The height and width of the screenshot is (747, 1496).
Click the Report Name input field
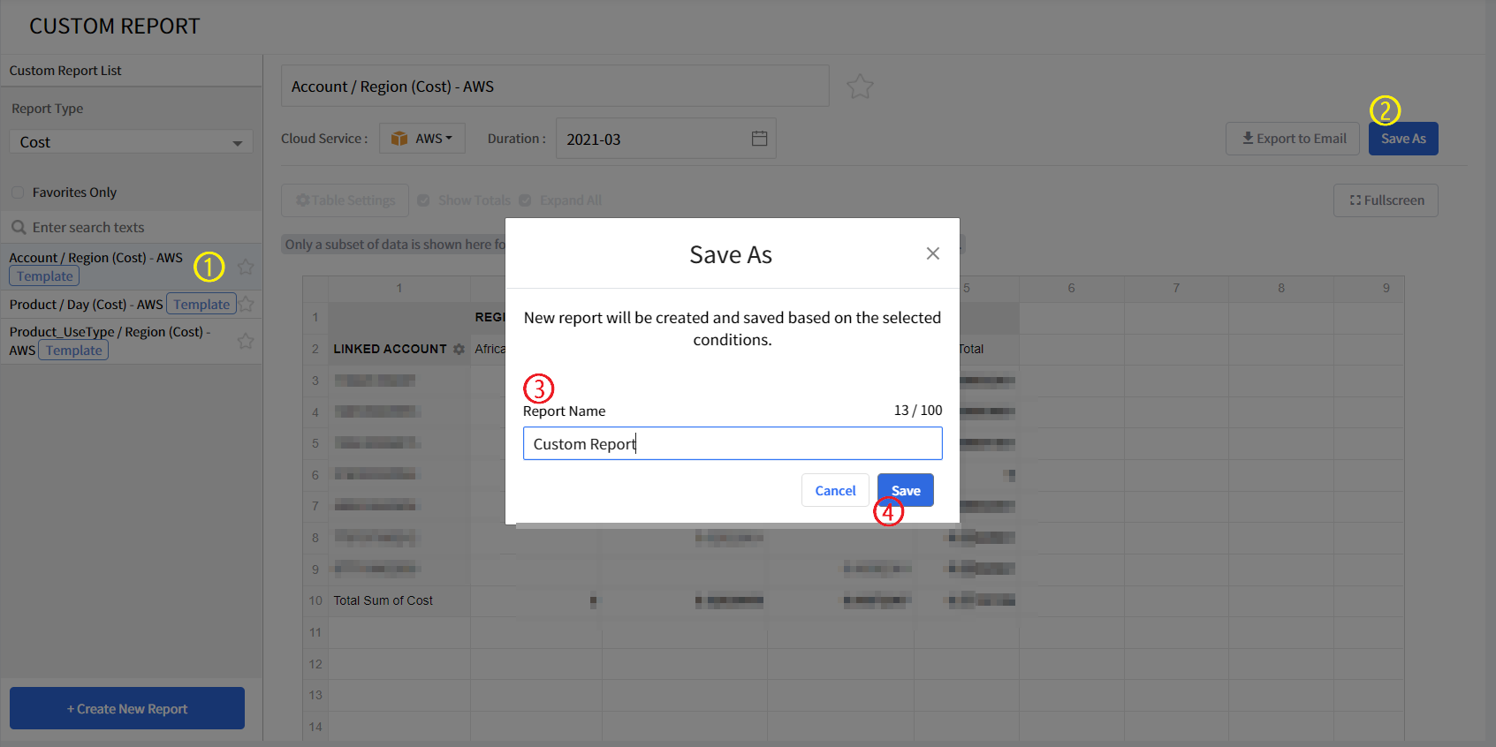tap(732, 443)
